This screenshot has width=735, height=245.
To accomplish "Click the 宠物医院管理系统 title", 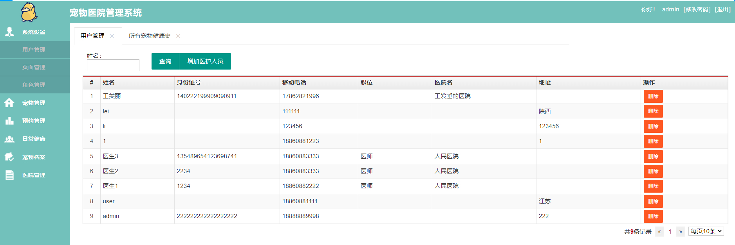I will 106,13.
